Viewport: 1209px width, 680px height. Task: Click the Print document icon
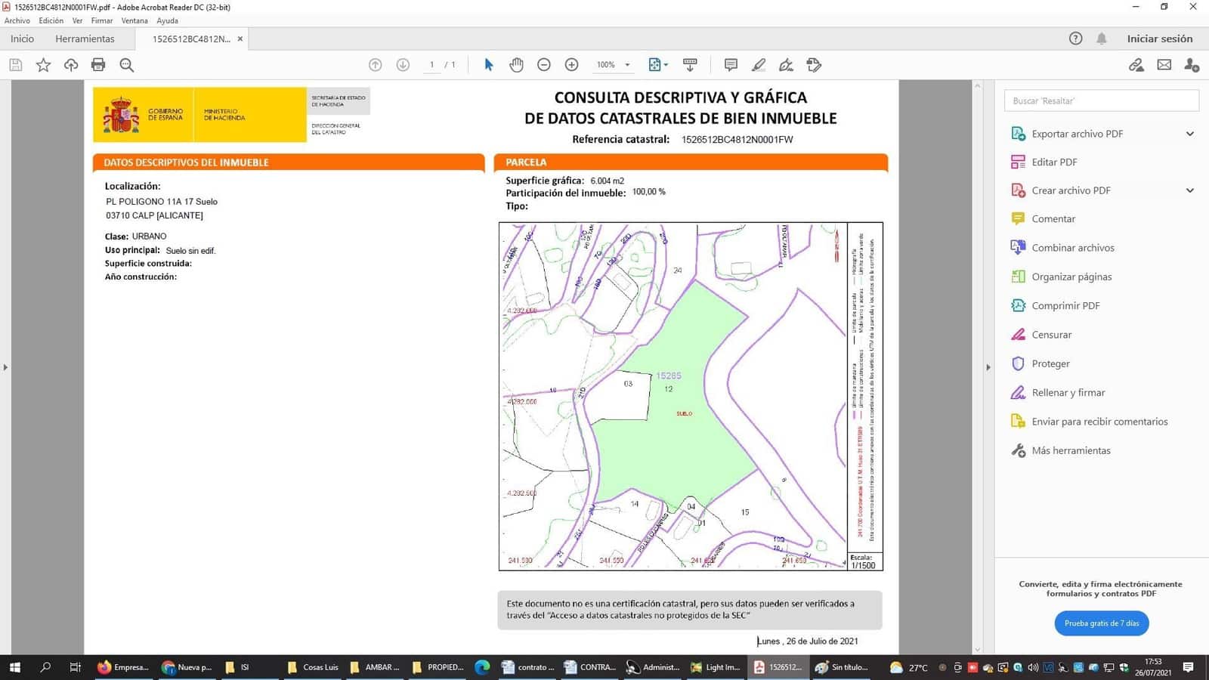tap(97, 65)
